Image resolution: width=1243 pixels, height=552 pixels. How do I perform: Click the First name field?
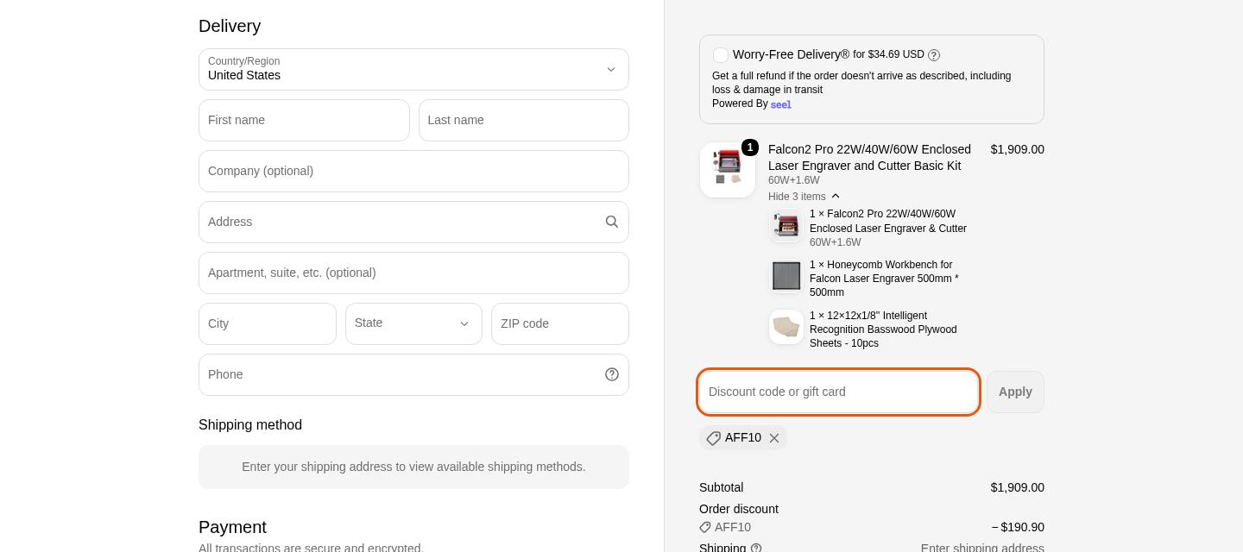pyautogui.click(x=304, y=120)
